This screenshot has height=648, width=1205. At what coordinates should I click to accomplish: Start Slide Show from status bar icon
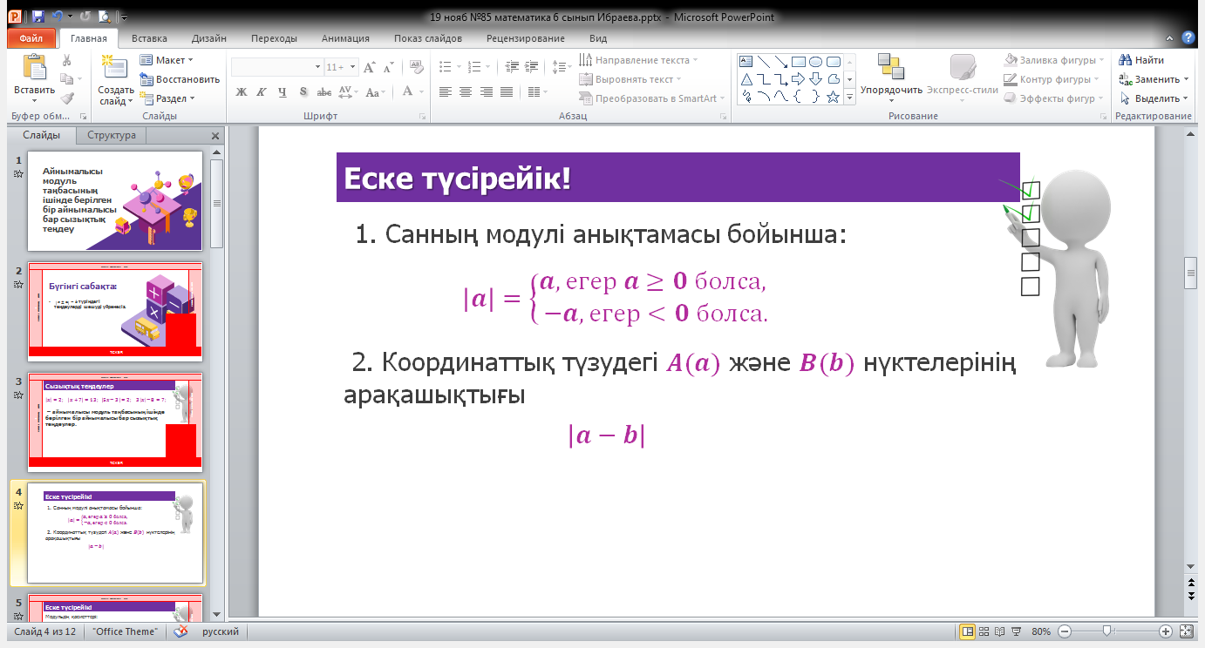pos(1017,631)
